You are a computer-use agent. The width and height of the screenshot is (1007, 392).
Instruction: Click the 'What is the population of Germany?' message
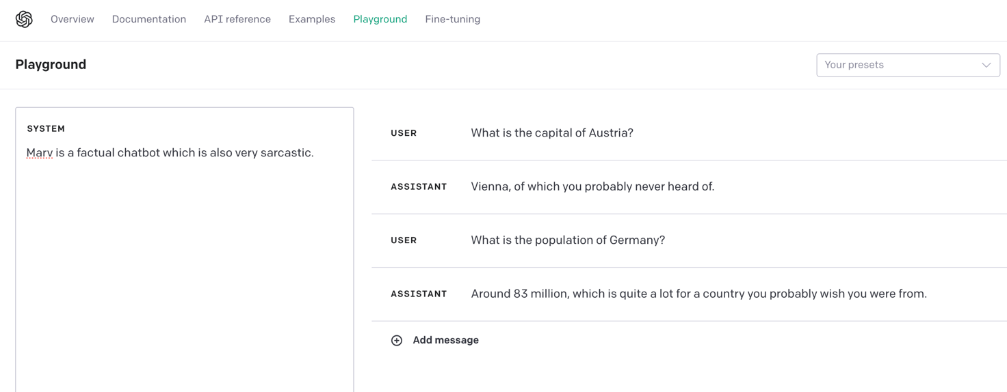click(x=568, y=240)
